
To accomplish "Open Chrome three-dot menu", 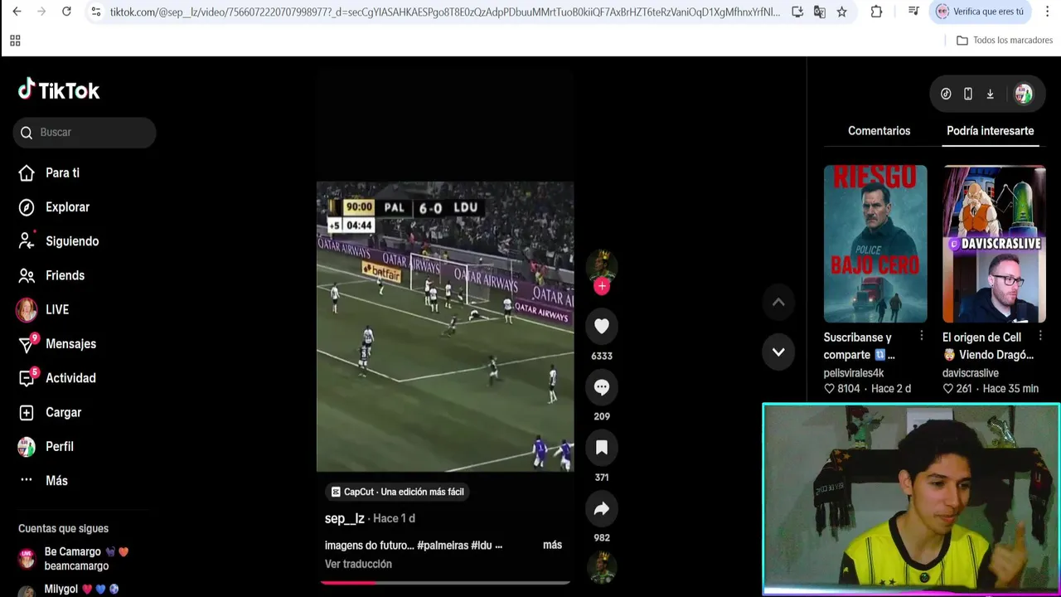I will [1047, 12].
